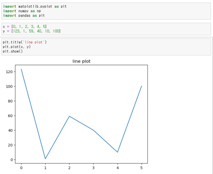Click y-axis tick label 40
The height and width of the screenshot is (174, 213).
click(10, 130)
